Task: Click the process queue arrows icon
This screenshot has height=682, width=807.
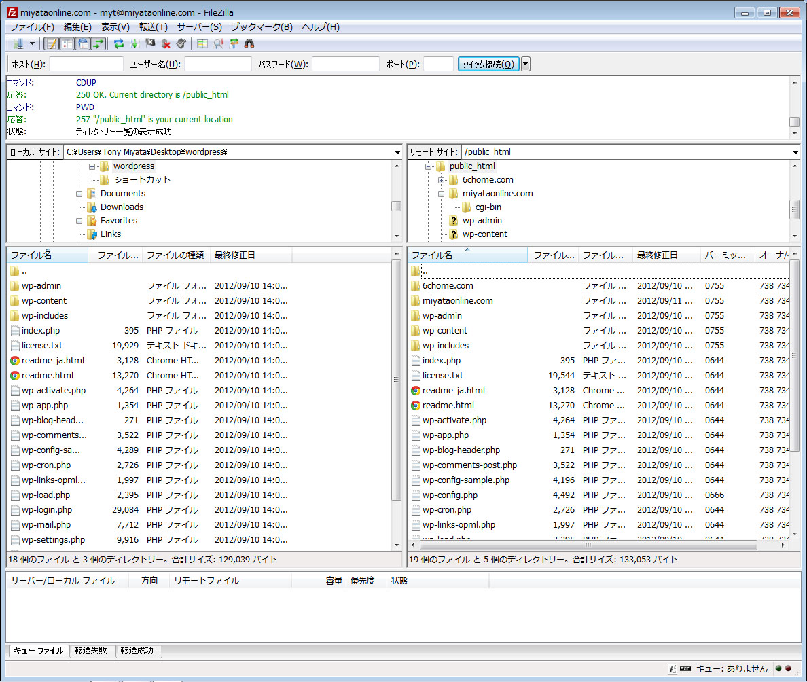Action: click(x=134, y=43)
